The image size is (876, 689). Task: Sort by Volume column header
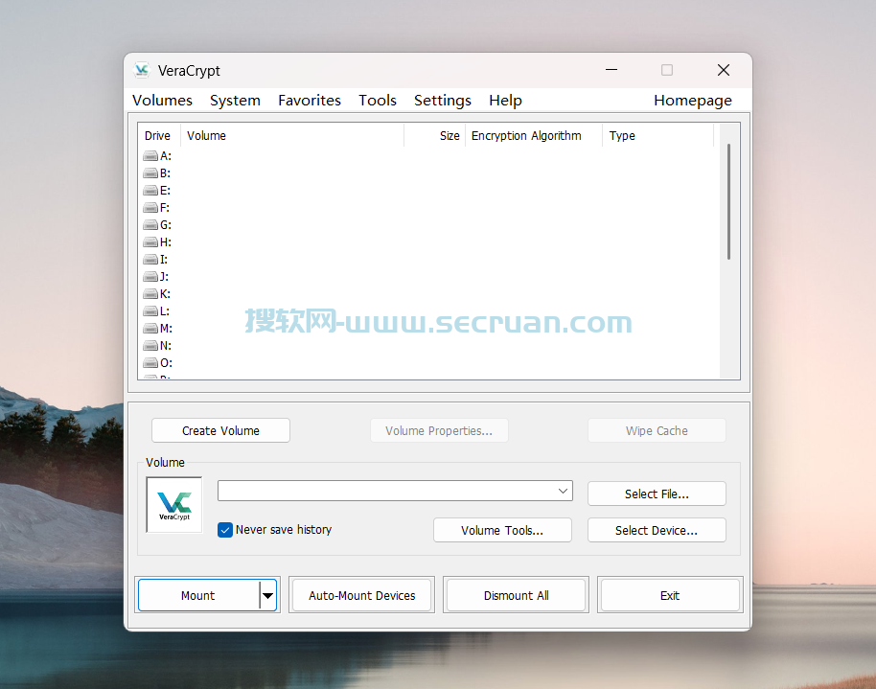pos(292,136)
